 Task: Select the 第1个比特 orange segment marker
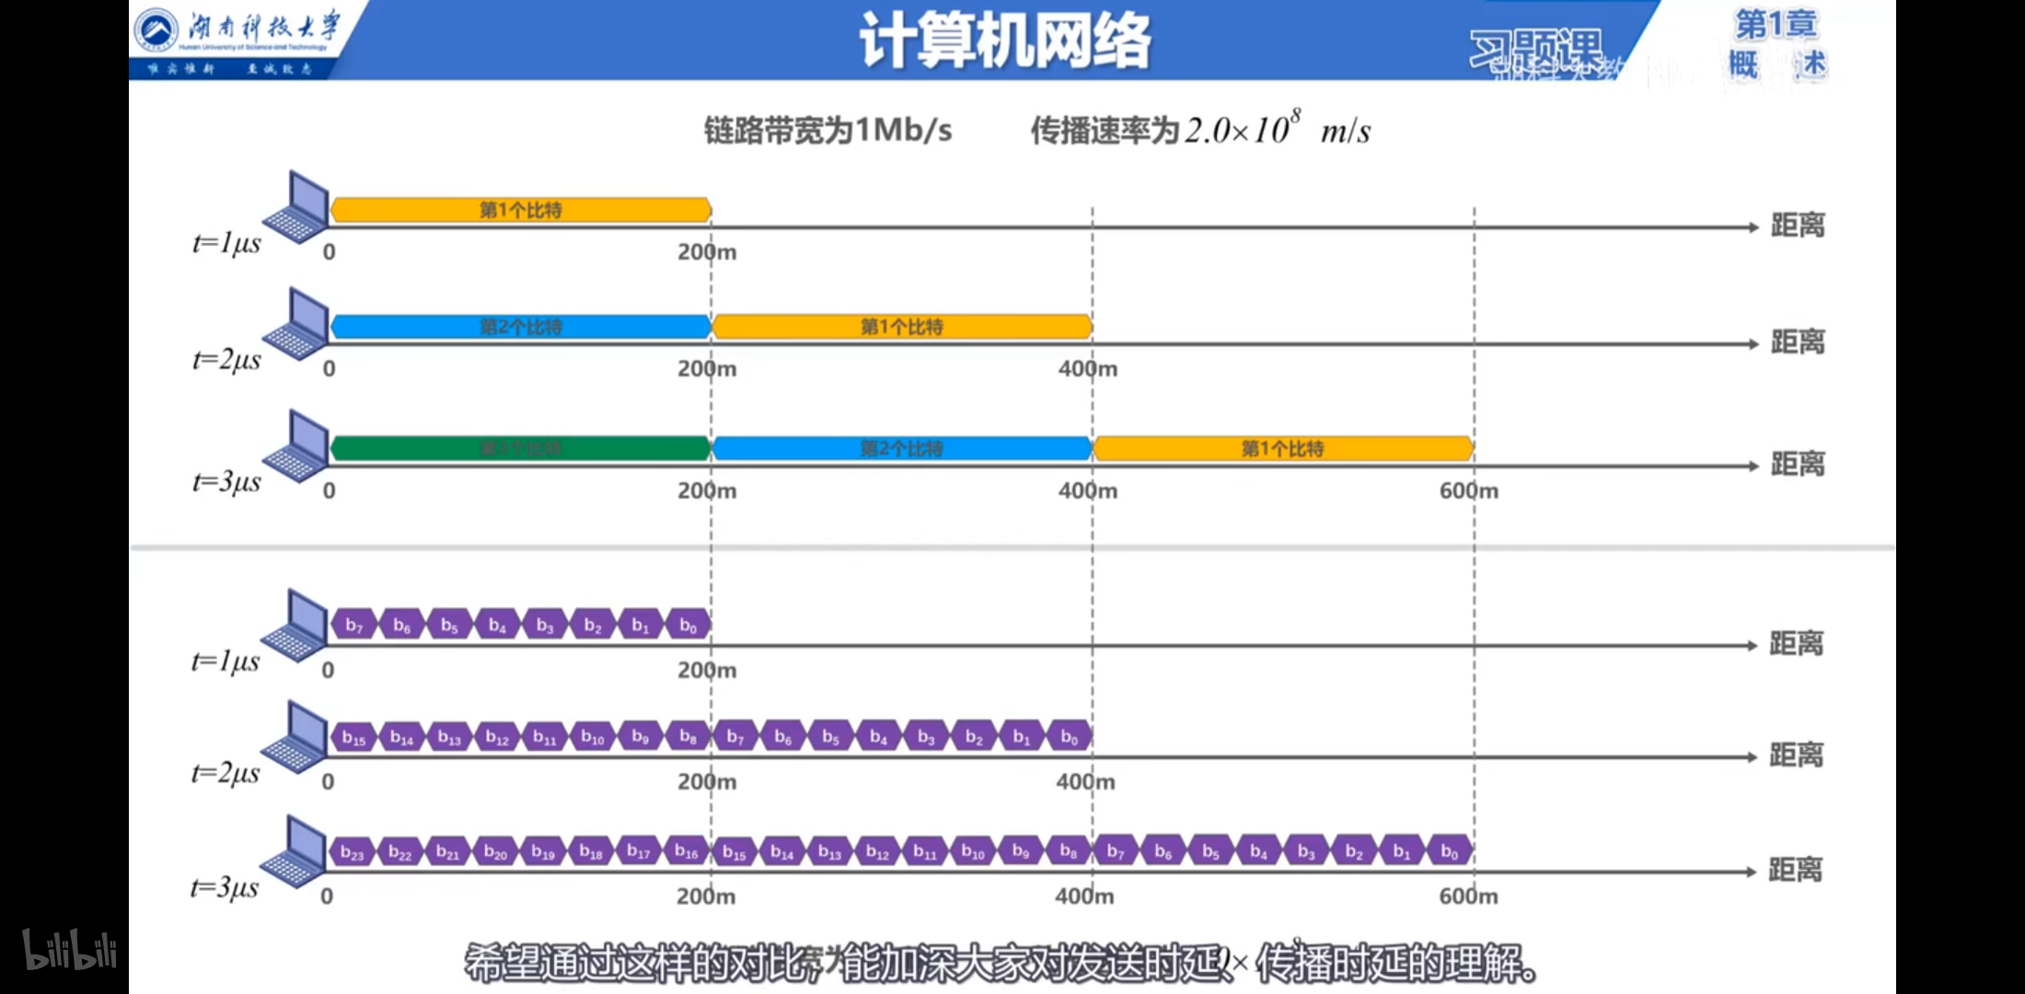coord(520,209)
